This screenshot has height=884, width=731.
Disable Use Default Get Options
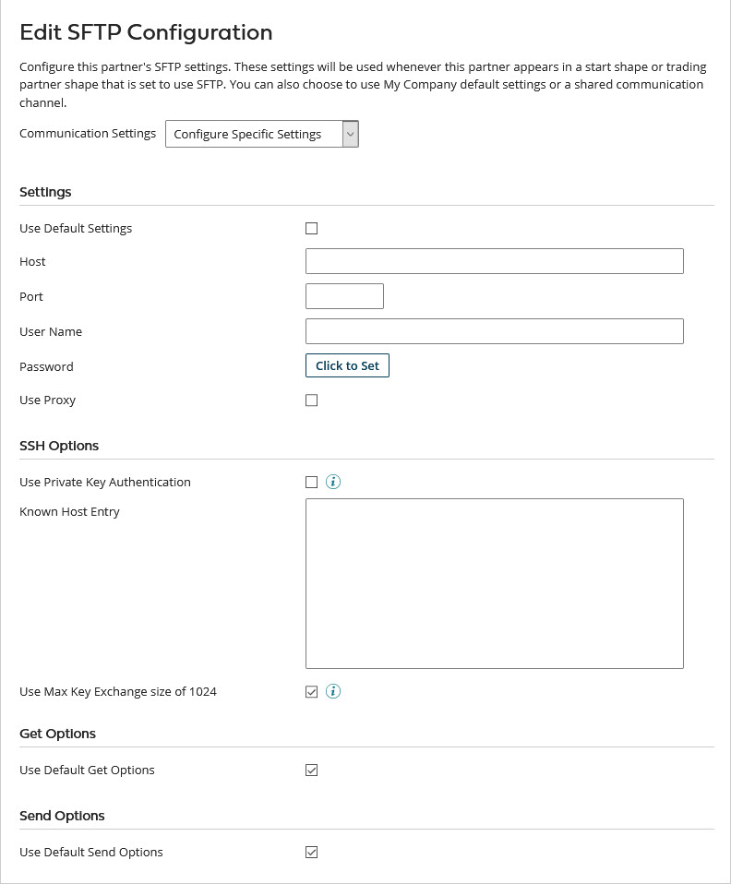click(x=311, y=770)
